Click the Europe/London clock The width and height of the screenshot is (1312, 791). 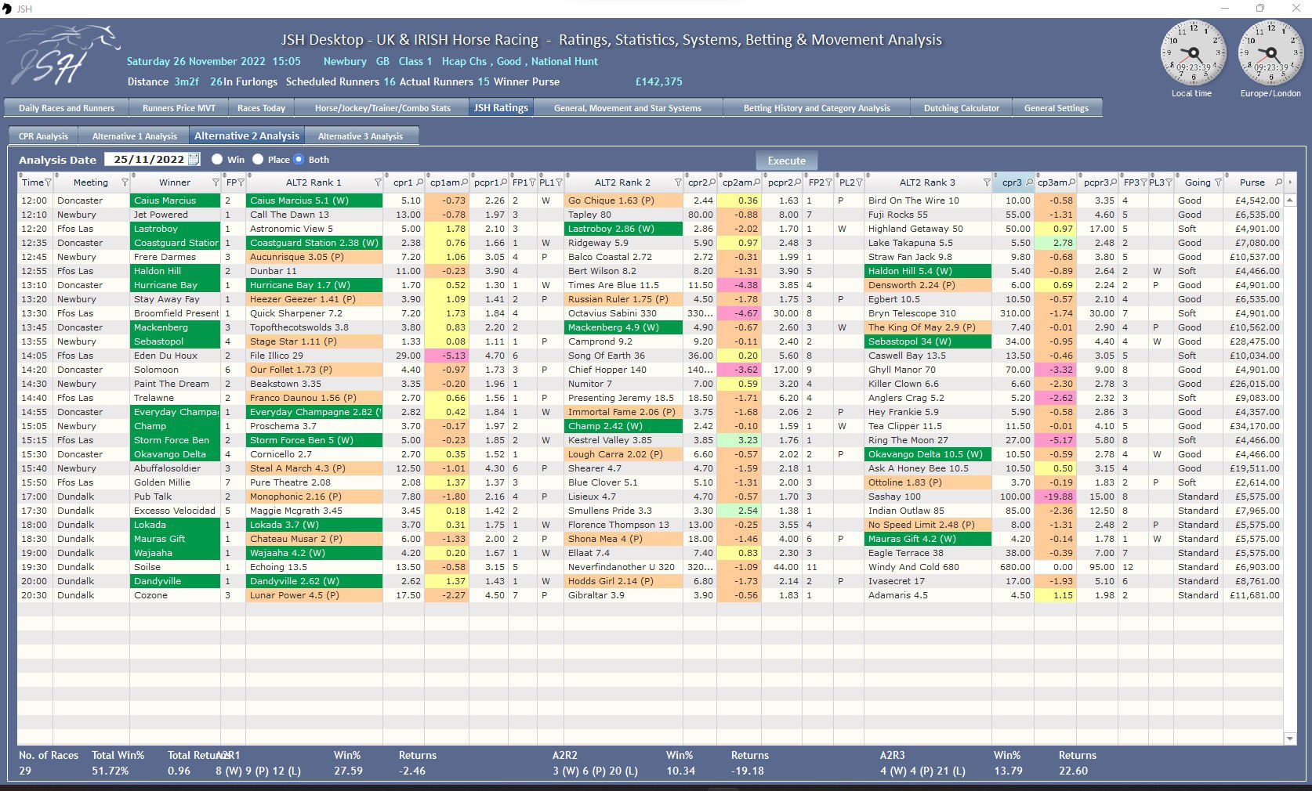click(x=1270, y=53)
